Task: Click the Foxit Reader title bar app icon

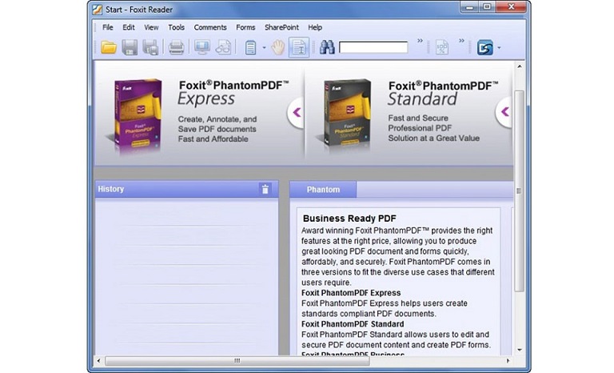Action: point(98,10)
